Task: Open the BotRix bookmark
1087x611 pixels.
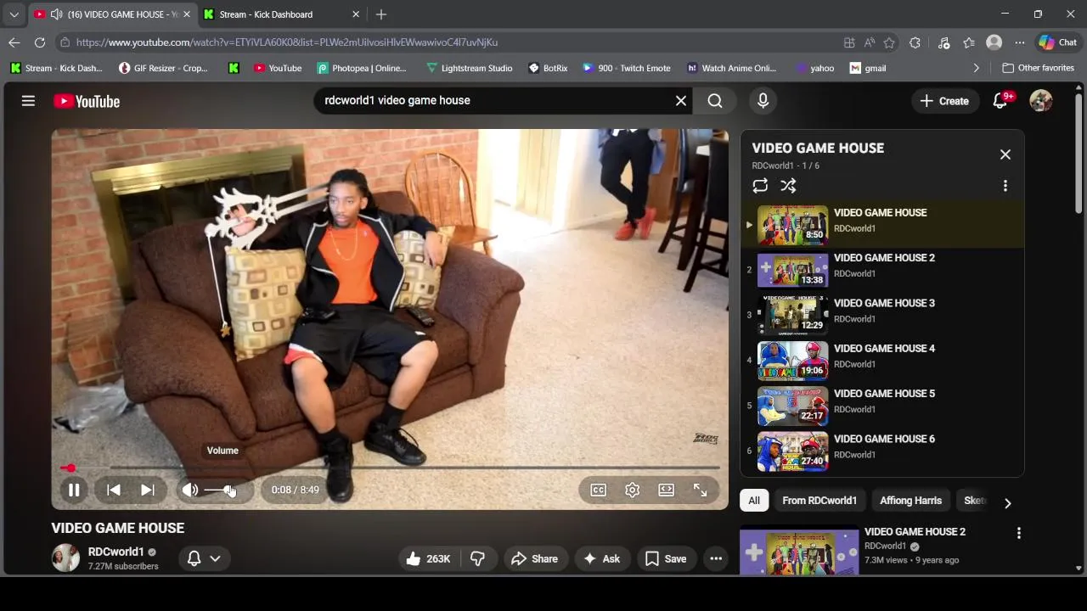Action: [548, 68]
